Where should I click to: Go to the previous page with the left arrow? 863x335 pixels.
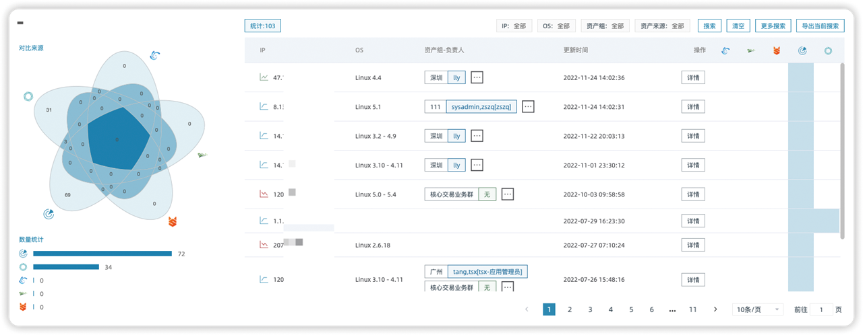coord(527,309)
